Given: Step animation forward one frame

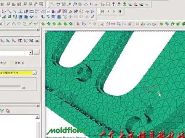Looking at the screenshot, I should pyautogui.click(x=114, y=11).
